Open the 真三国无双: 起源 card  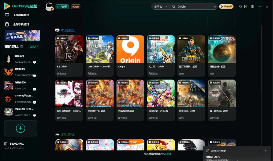pos(222,100)
